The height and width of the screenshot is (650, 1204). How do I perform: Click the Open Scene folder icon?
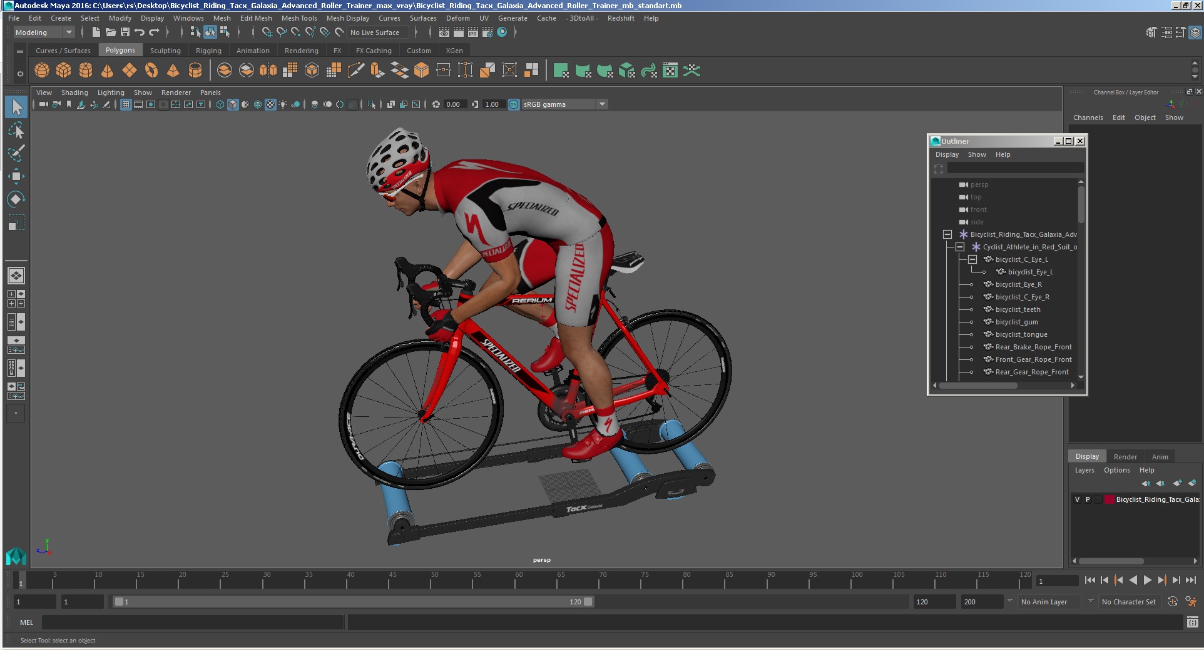111,32
